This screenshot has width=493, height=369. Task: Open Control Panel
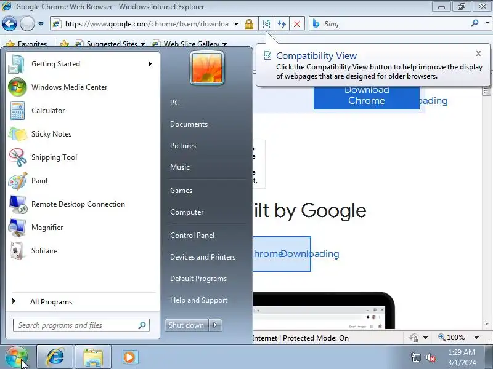(192, 236)
